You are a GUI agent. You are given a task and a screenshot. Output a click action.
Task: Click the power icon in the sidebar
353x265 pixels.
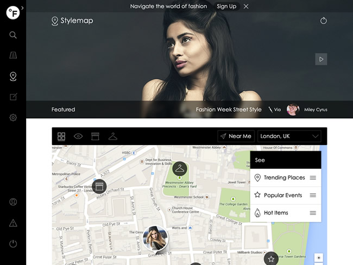(13, 244)
